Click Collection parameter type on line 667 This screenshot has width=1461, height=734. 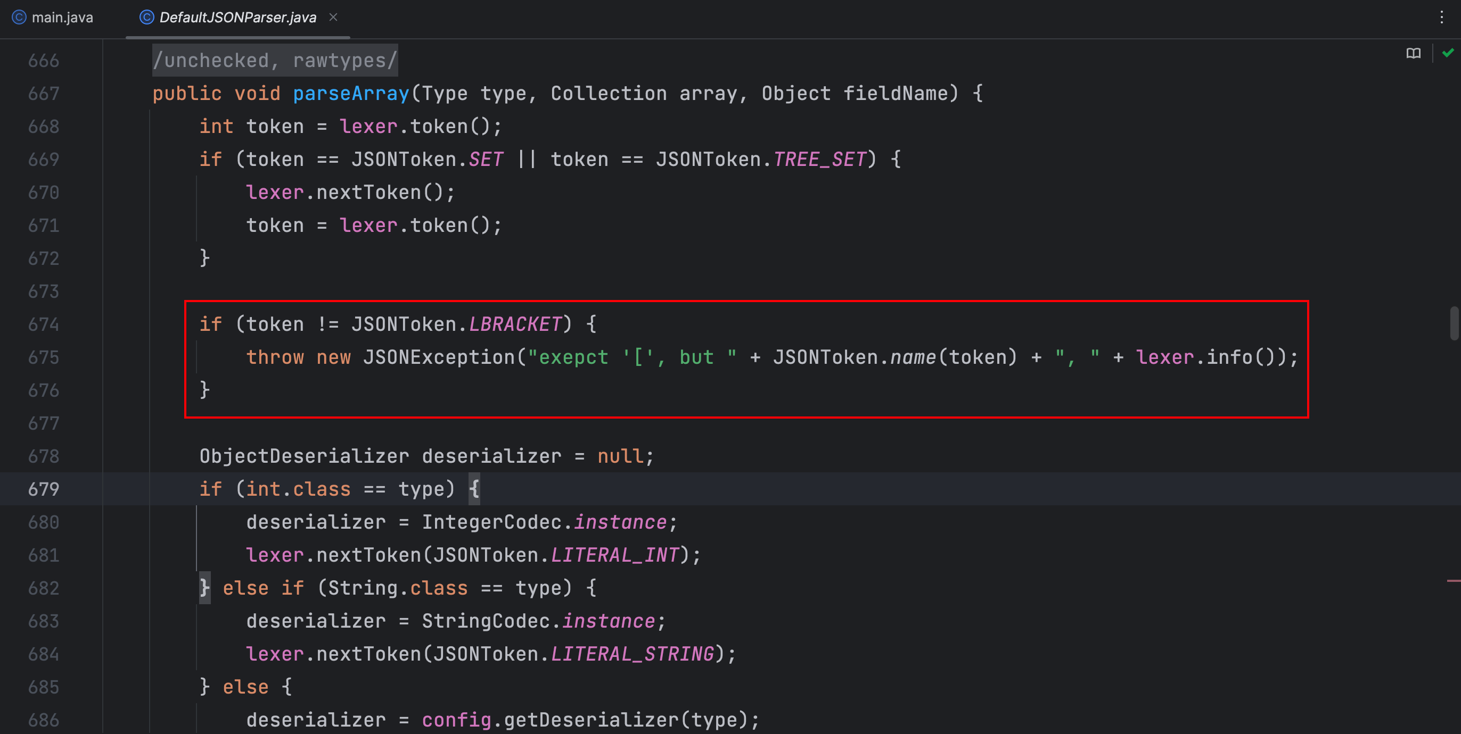(609, 94)
